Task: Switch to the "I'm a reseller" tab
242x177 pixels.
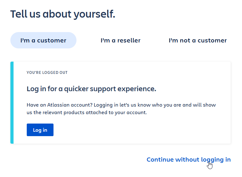Action: click(x=121, y=40)
